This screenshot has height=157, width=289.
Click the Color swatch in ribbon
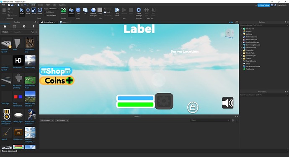(100, 10)
